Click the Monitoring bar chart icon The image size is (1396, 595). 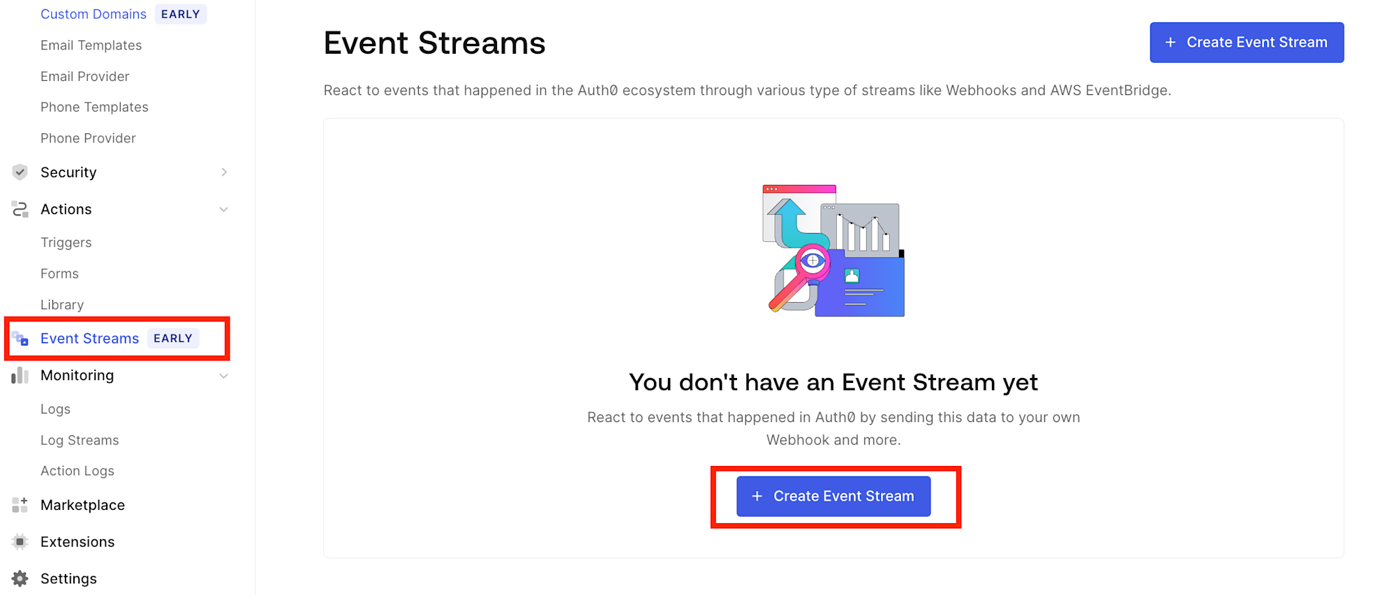pyautogui.click(x=20, y=376)
